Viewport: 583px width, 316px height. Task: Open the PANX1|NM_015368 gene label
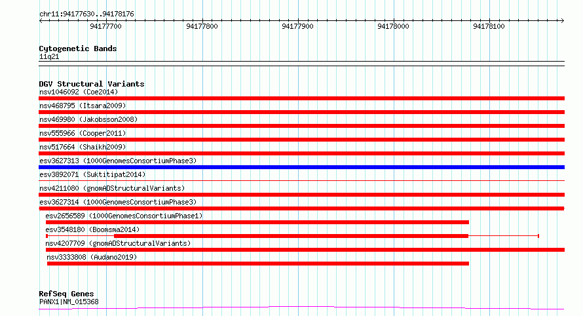(69, 302)
